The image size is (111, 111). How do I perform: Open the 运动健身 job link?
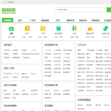click(81, 91)
